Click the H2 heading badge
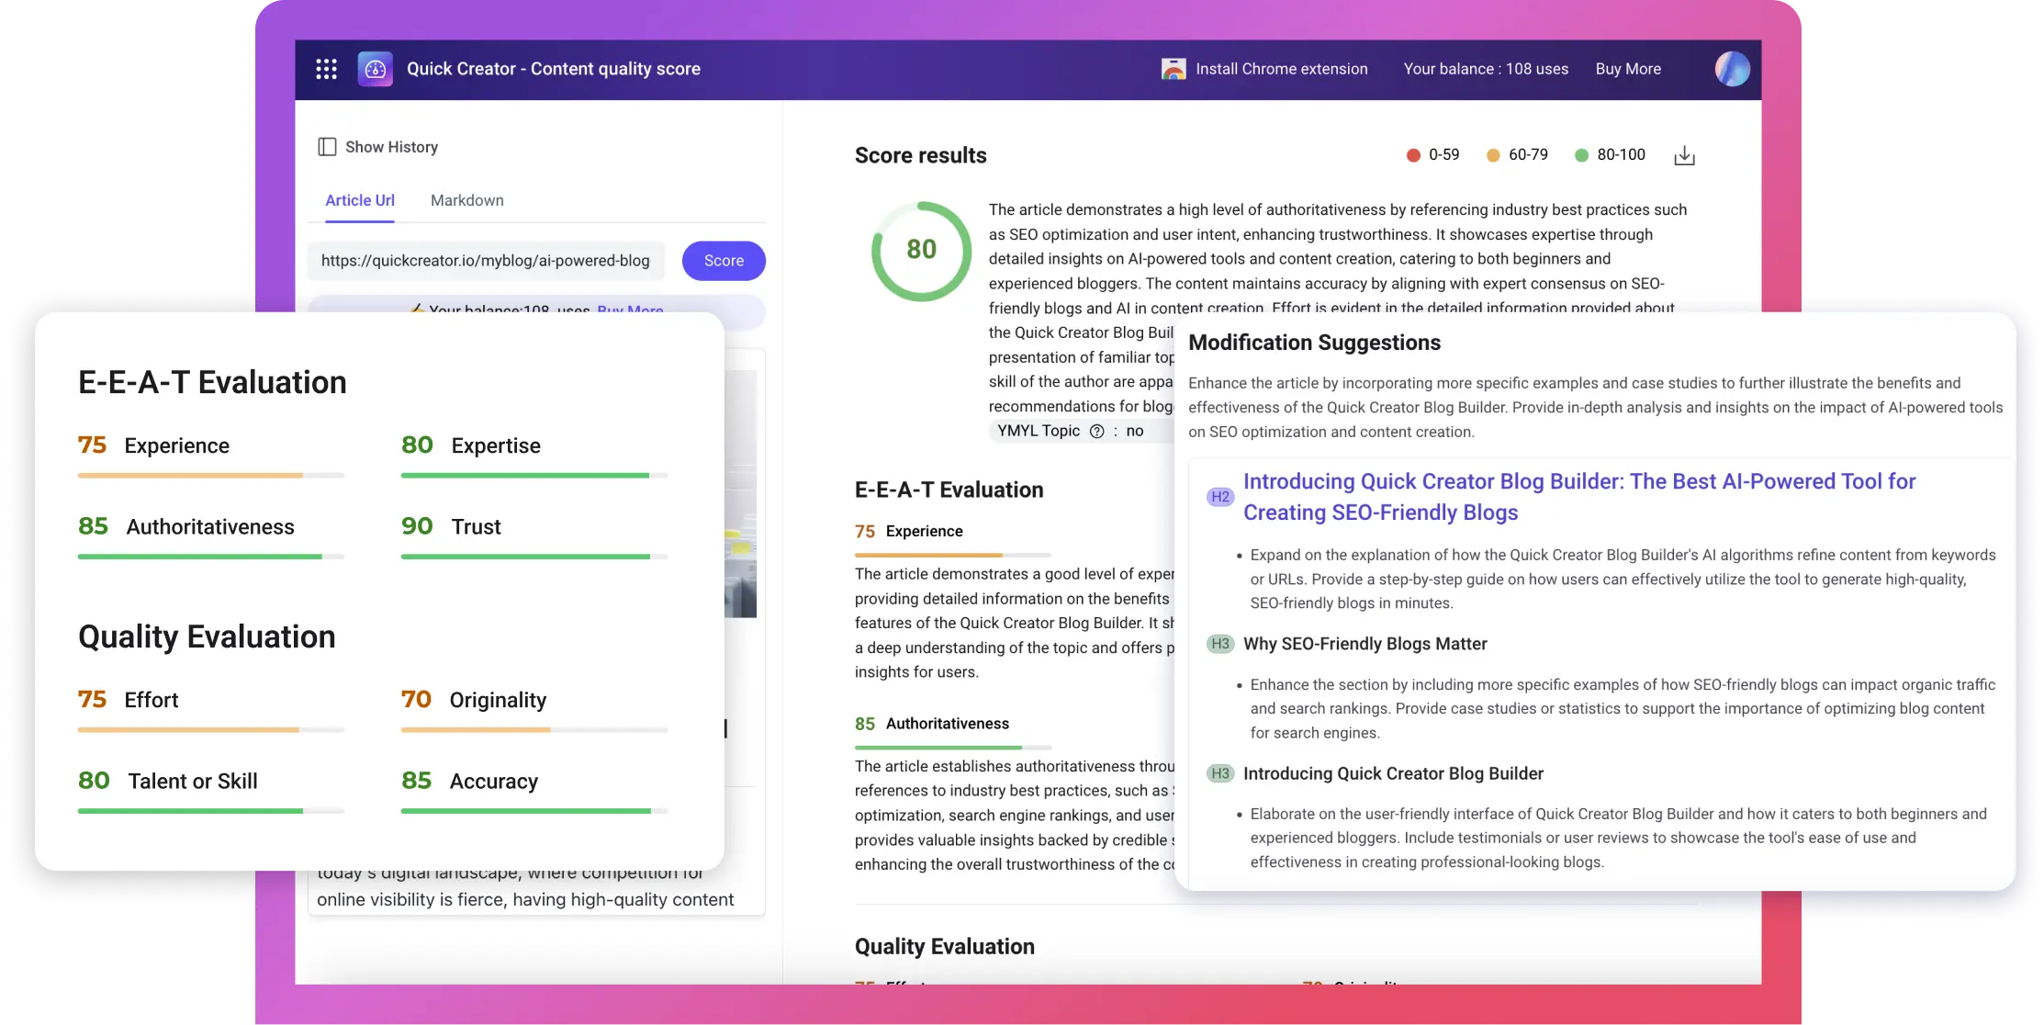Screen dimensions: 2044x1025 pos(1219,497)
